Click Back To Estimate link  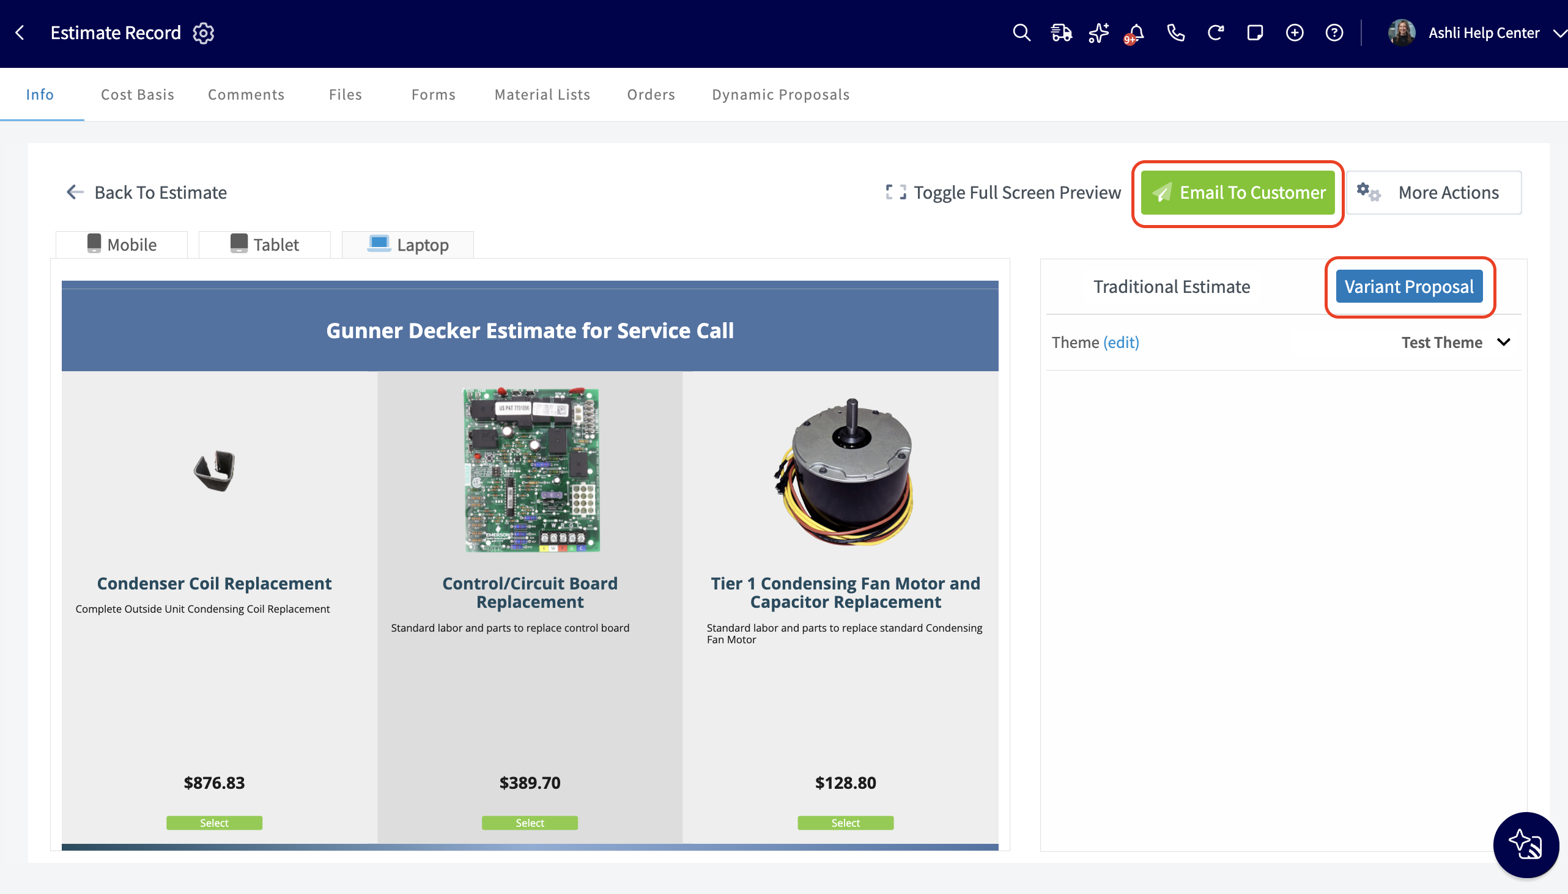point(146,192)
